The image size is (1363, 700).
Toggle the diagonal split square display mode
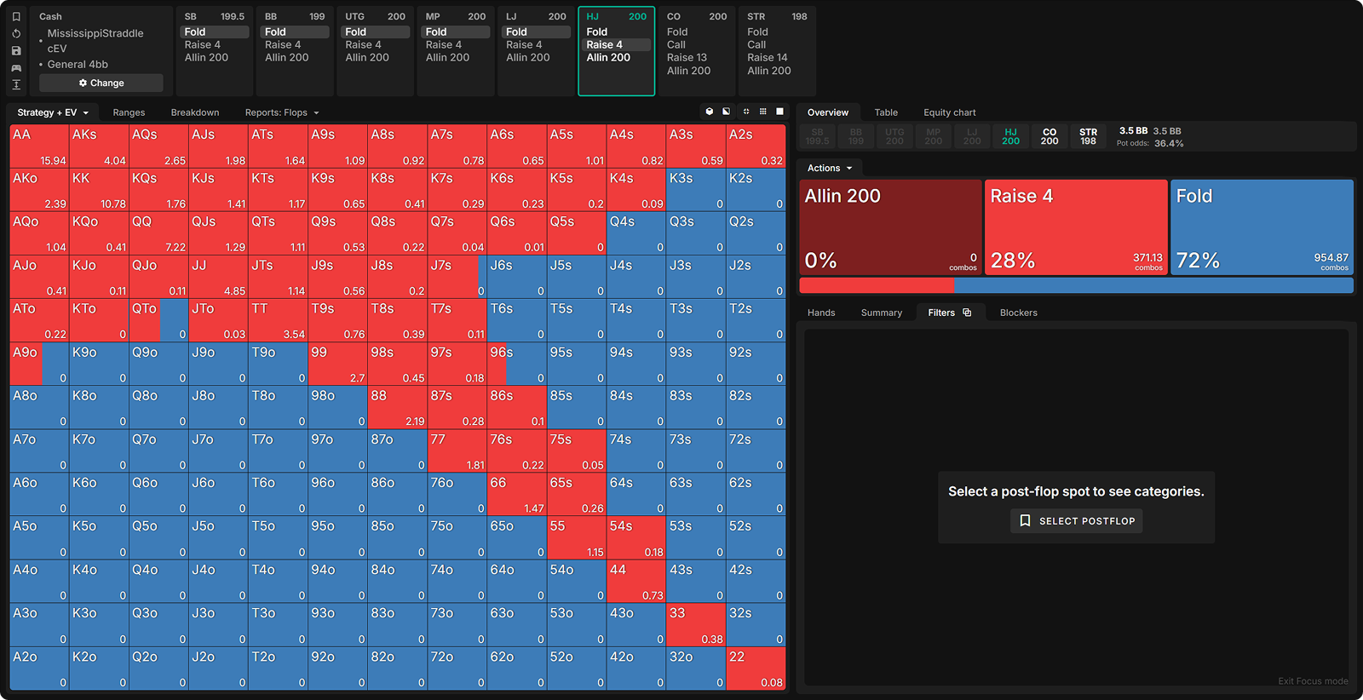(x=726, y=112)
